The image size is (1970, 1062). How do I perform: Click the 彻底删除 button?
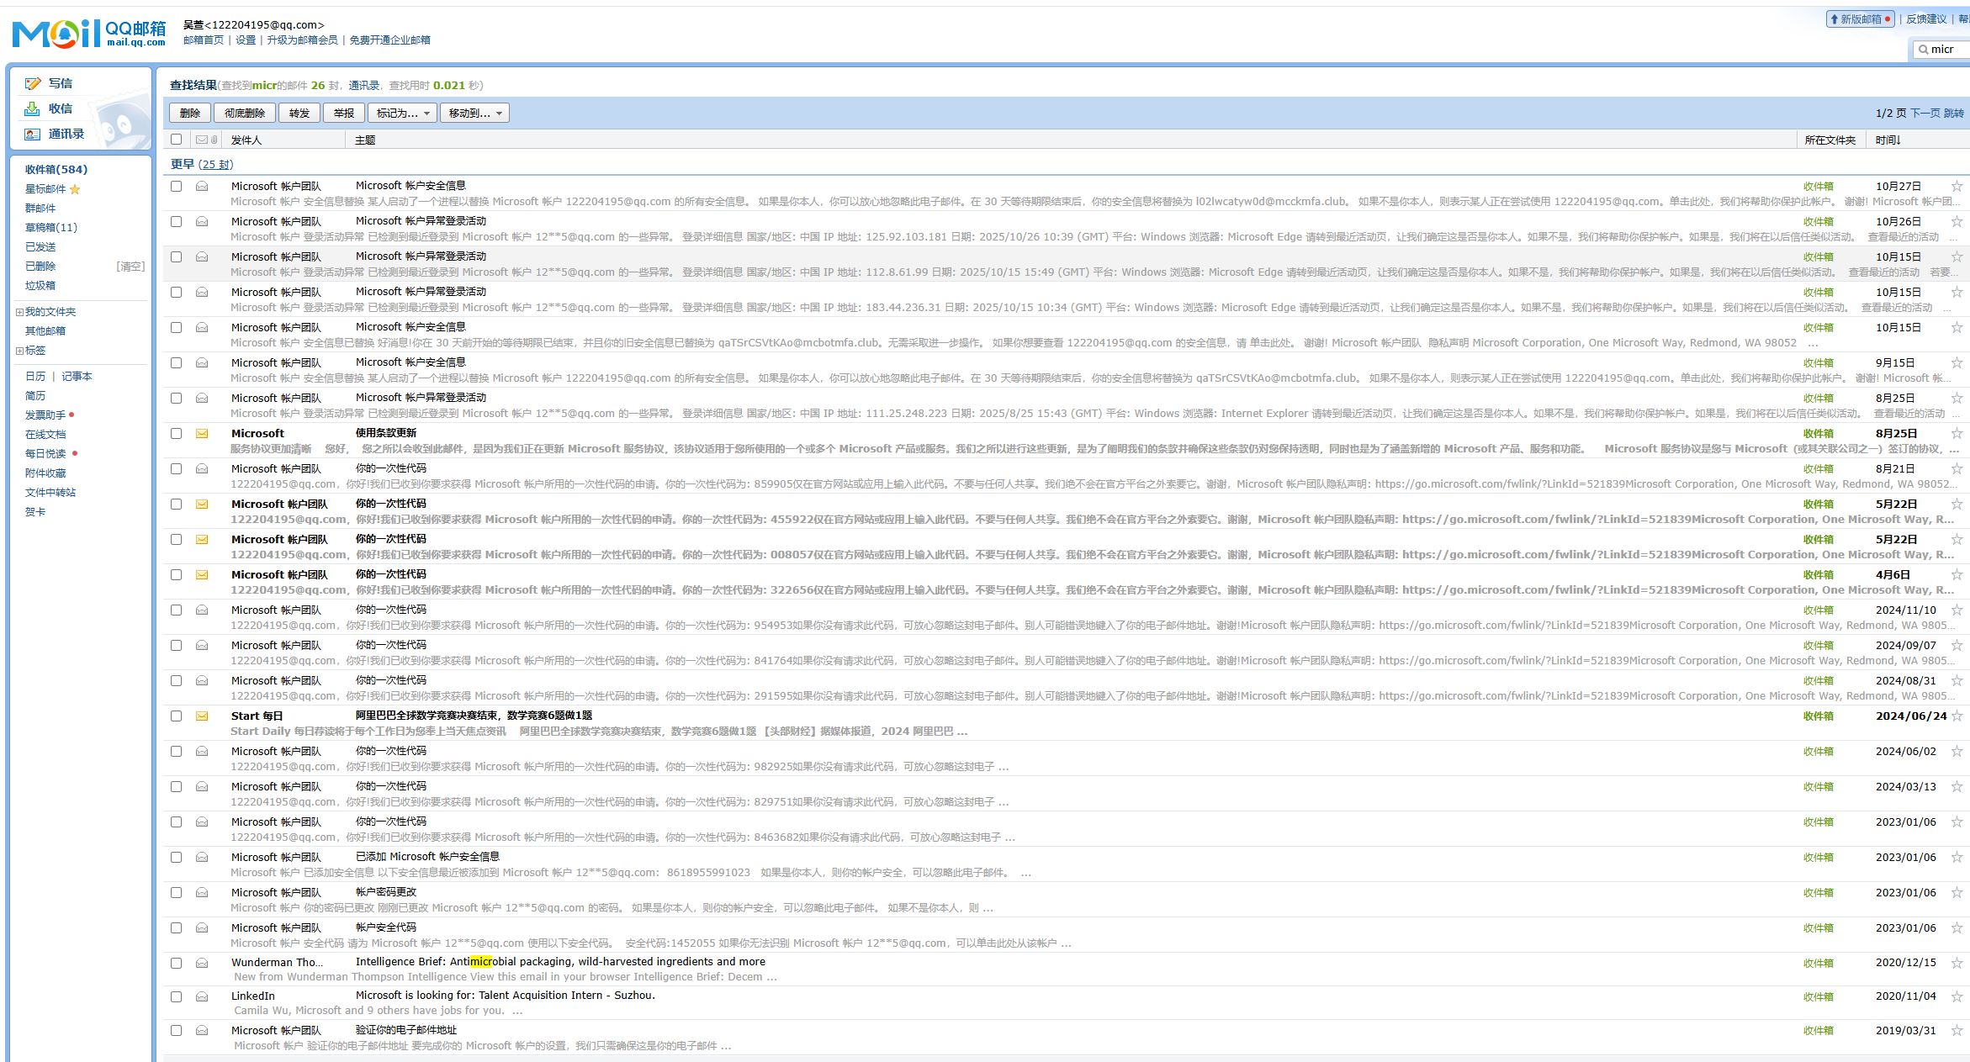click(x=244, y=113)
